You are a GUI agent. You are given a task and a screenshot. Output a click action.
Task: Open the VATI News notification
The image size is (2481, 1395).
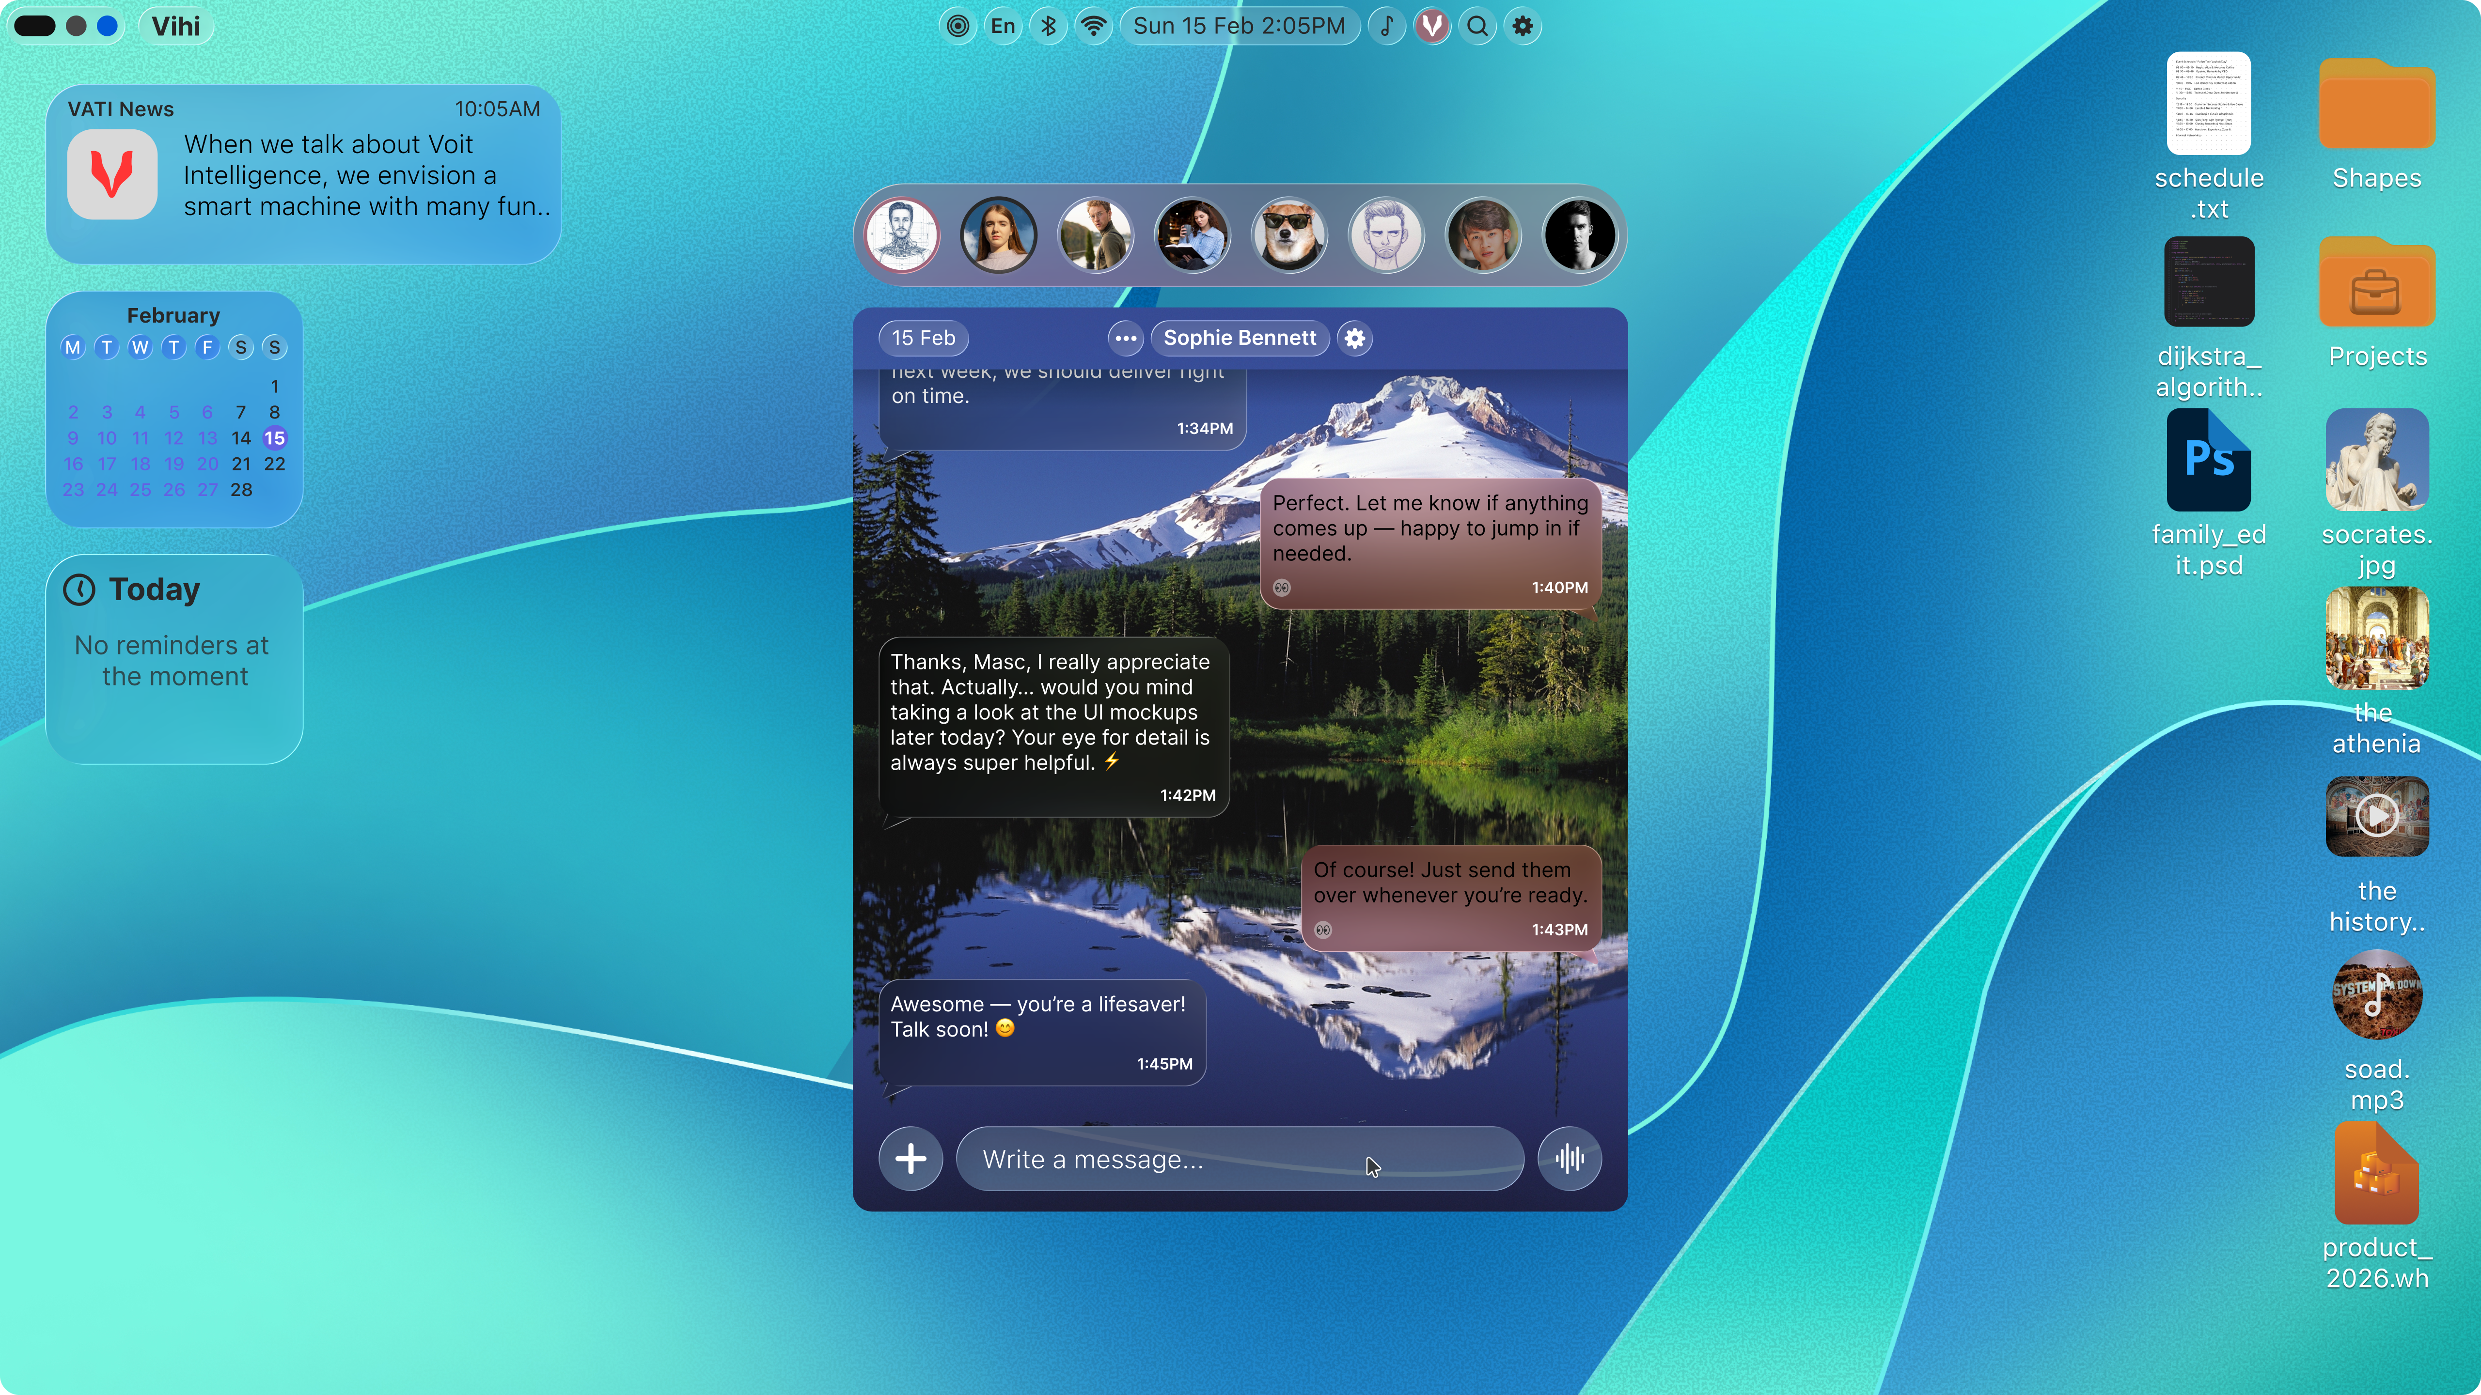pos(303,174)
